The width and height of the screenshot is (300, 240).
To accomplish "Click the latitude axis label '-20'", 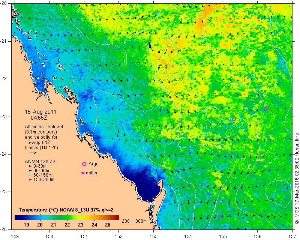I will click(4, 4).
